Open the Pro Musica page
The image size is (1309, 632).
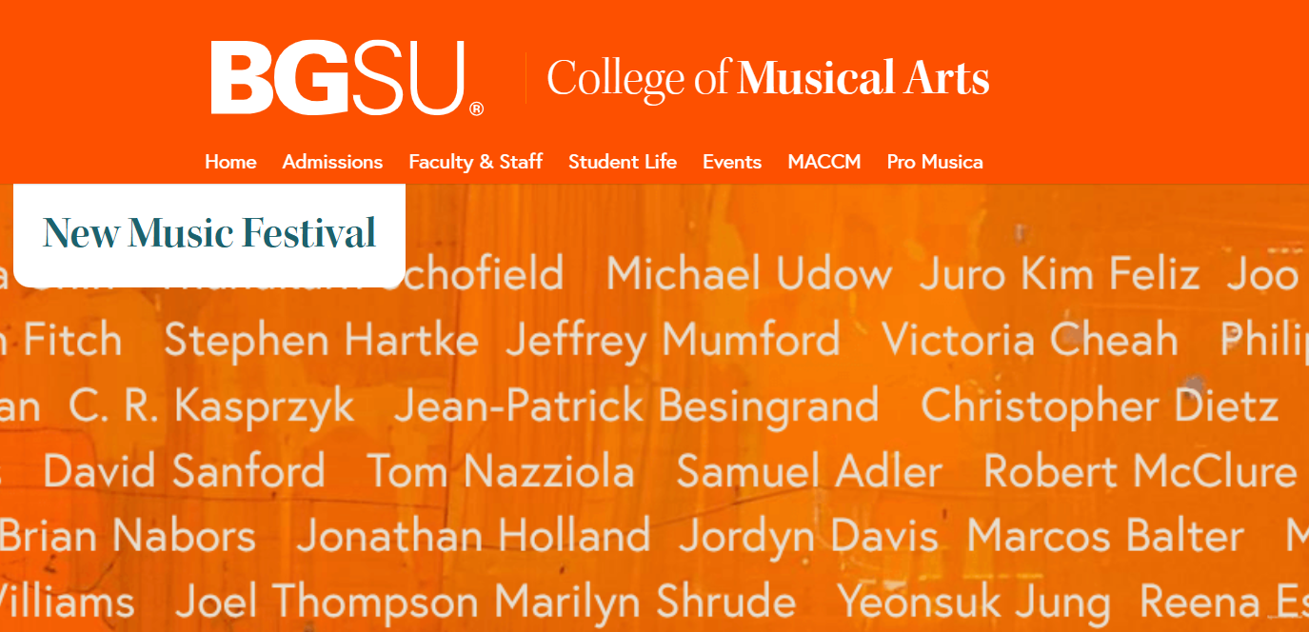[x=936, y=162]
